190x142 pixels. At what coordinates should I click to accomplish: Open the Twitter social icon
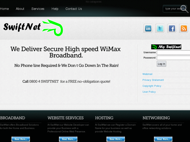(x=160, y=28)
